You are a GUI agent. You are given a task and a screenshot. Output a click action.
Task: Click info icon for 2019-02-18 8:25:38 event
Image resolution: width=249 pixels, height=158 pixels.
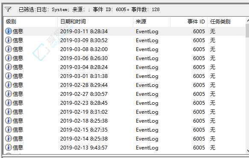[9, 121]
